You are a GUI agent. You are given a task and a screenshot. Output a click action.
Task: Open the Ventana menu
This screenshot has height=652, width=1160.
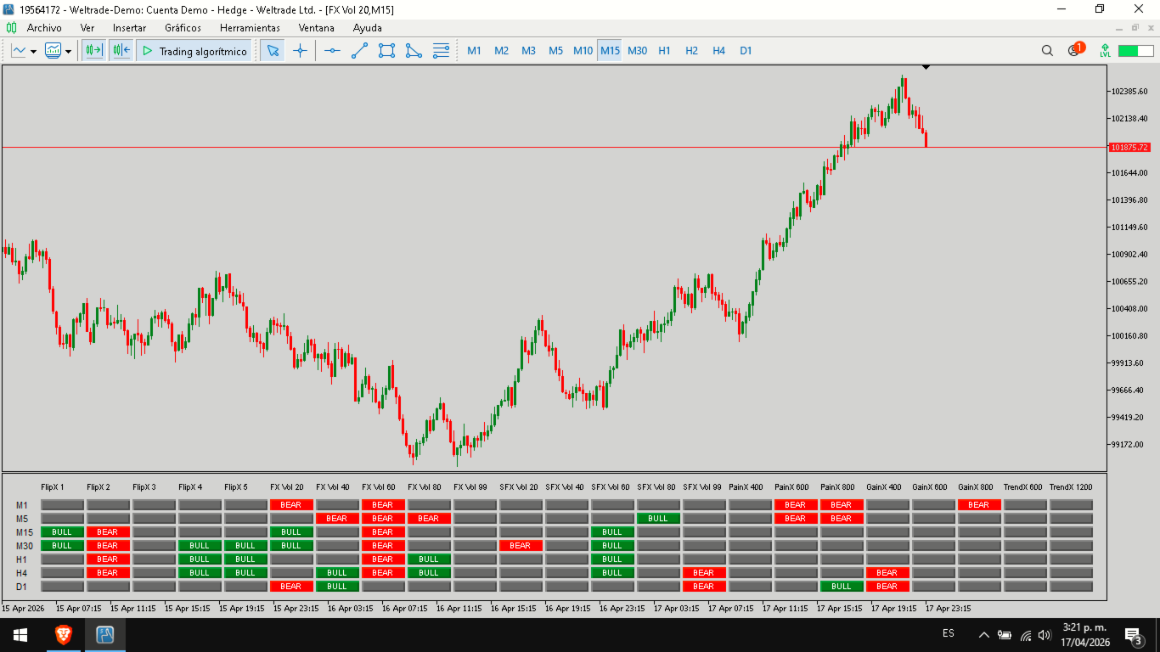(316, 28)
